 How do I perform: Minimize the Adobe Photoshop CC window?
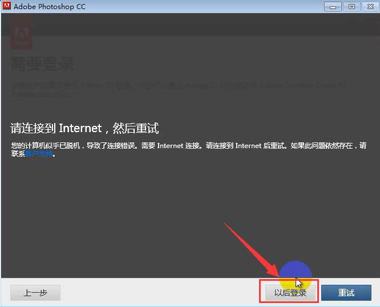point(333,6)
